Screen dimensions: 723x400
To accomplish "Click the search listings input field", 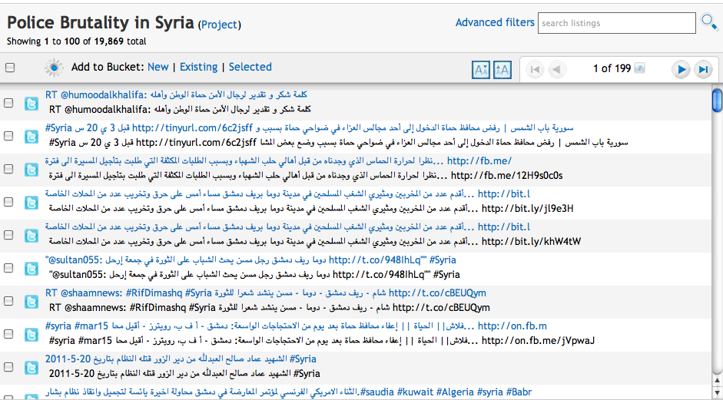I will (616, 23).
